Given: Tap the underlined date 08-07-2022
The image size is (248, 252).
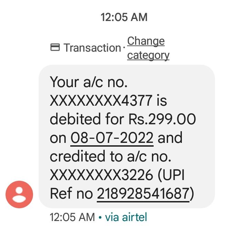Looking at the screenshot, I should [x=112, y=138].
